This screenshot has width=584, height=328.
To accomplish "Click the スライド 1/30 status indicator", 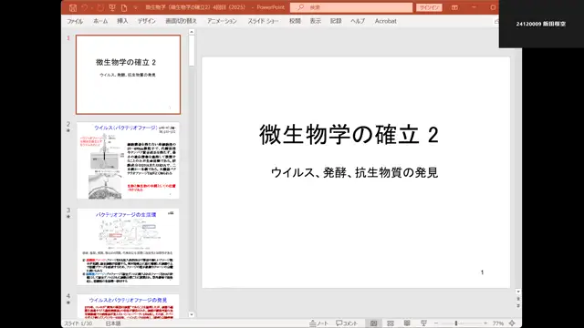I will (x=78, y=323).
